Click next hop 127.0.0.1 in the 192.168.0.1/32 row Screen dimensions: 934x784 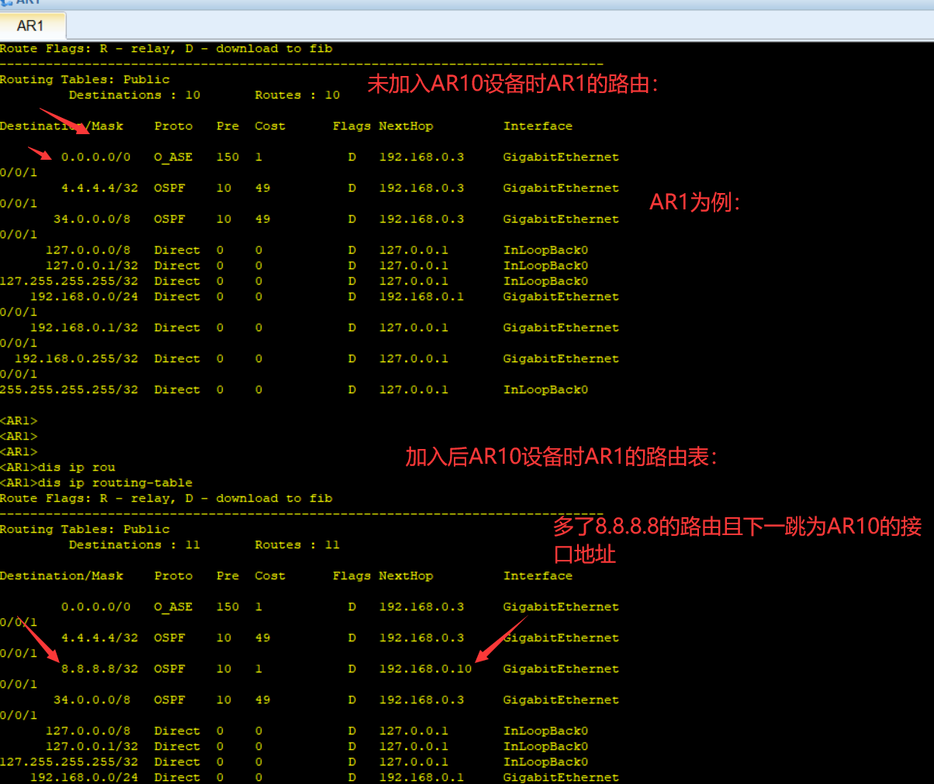(x=413, y=327)
